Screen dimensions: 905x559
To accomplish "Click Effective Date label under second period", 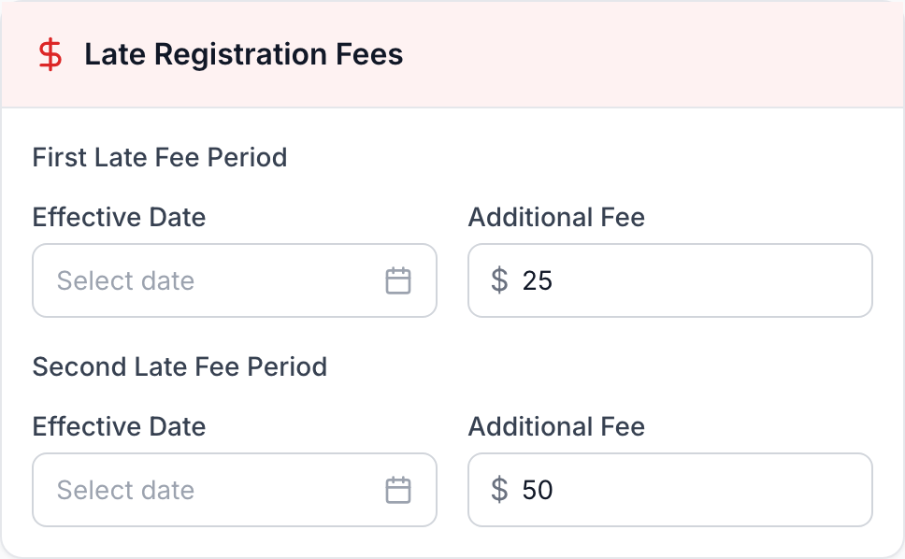I will tap(119, 427).
